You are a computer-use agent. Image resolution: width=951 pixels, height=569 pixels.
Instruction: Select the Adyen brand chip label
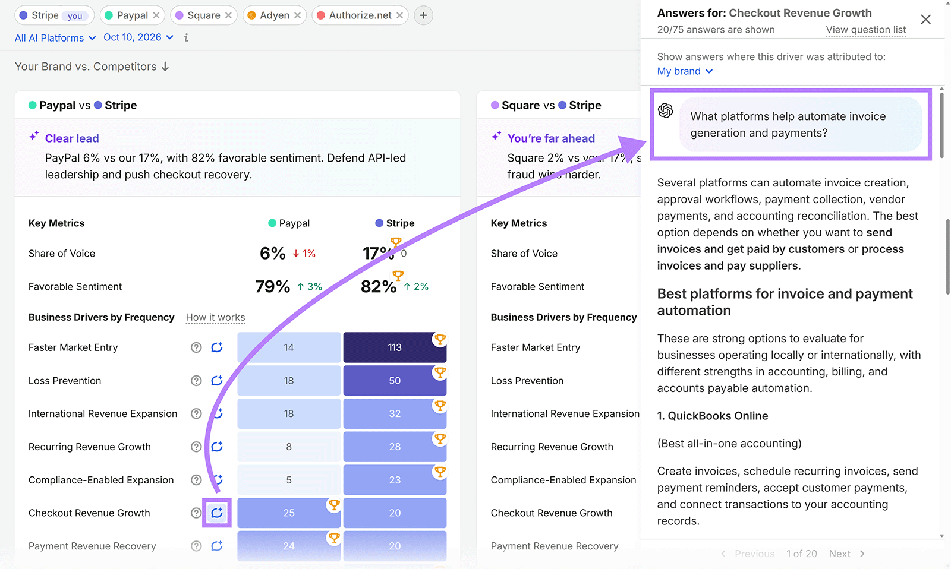coord(275,15)
